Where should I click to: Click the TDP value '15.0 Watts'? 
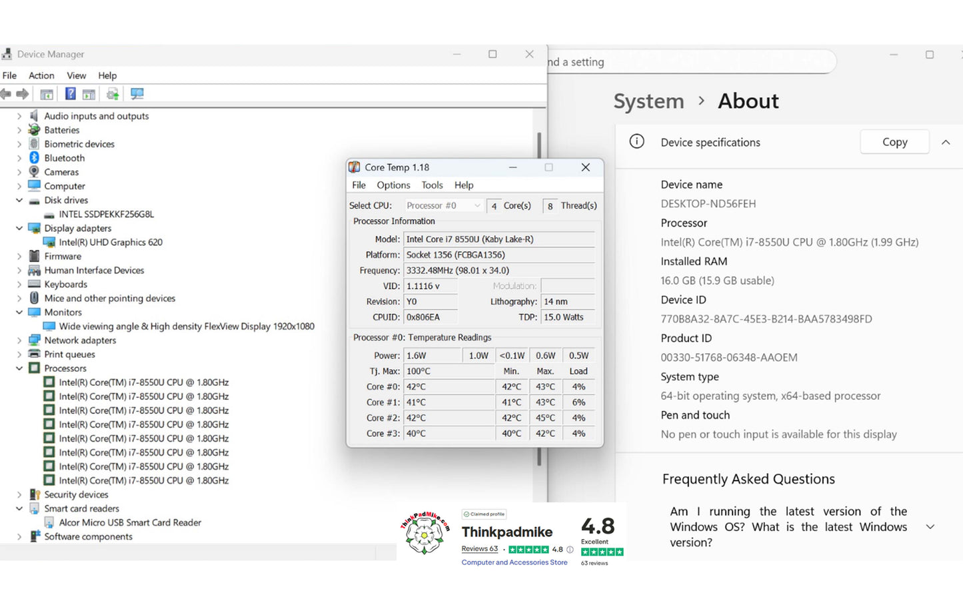coord(568,317)
